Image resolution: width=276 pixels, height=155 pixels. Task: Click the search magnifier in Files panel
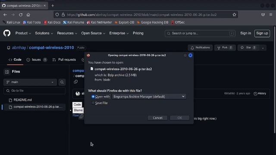[x=62, y=82]
